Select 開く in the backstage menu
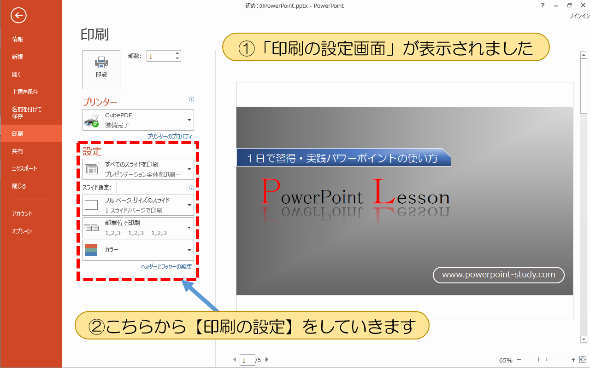 tap(31, 75)
